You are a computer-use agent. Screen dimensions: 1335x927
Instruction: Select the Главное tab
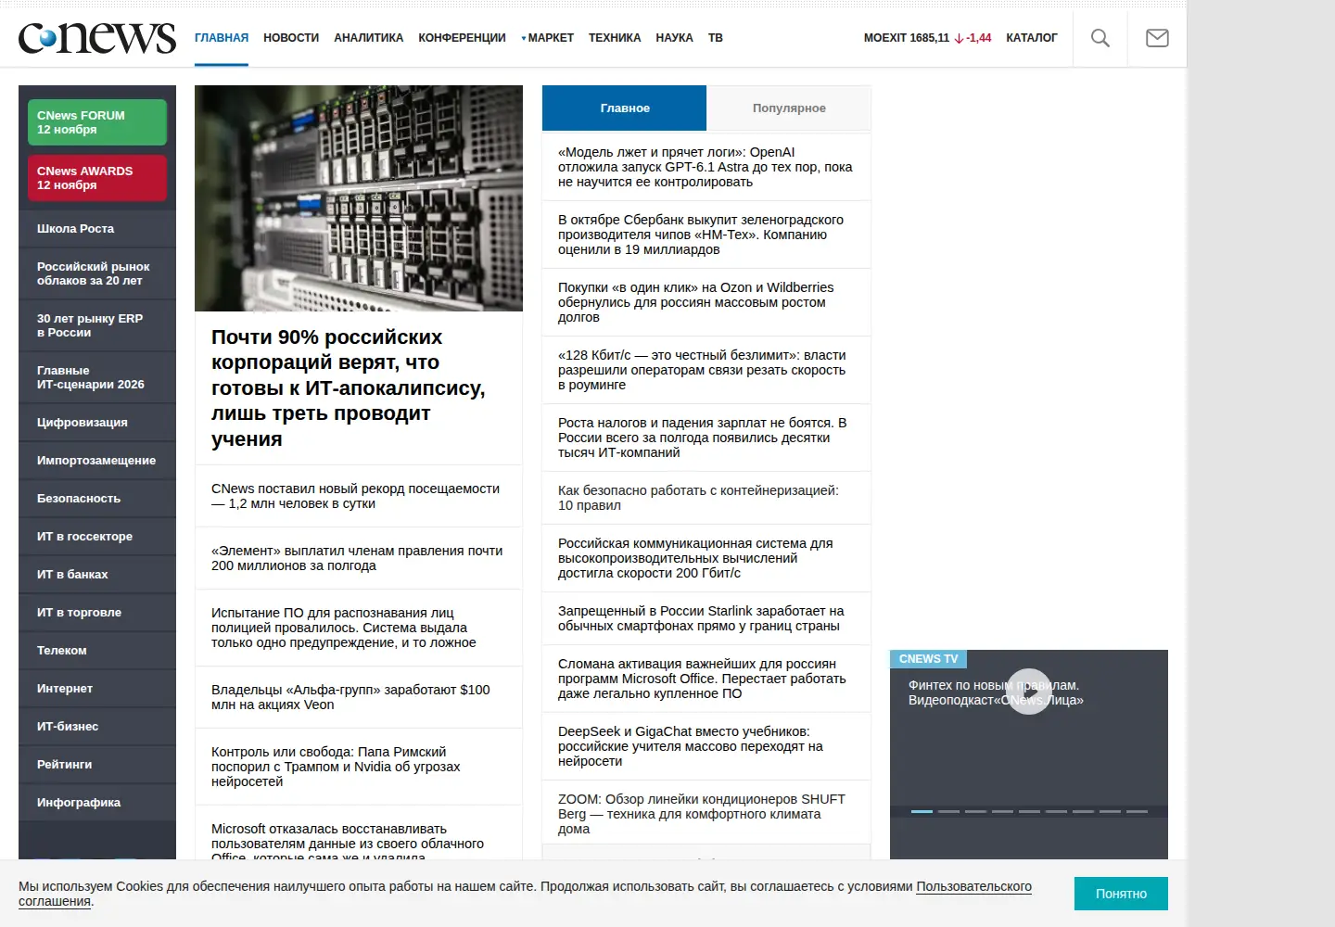click(625, 108)
